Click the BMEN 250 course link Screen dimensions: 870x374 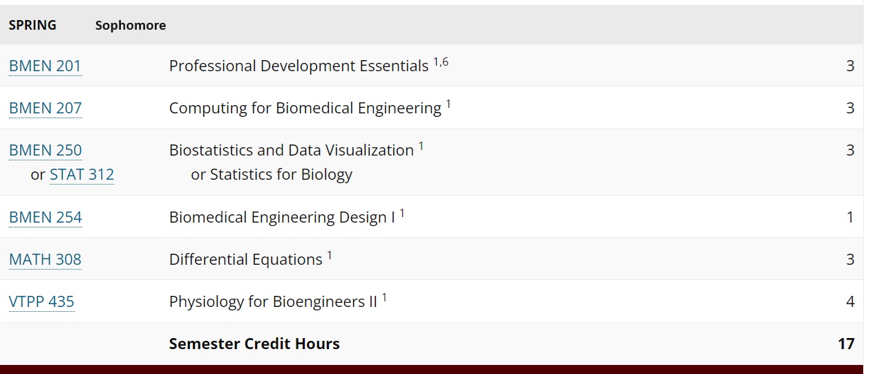tap(45, 151)
